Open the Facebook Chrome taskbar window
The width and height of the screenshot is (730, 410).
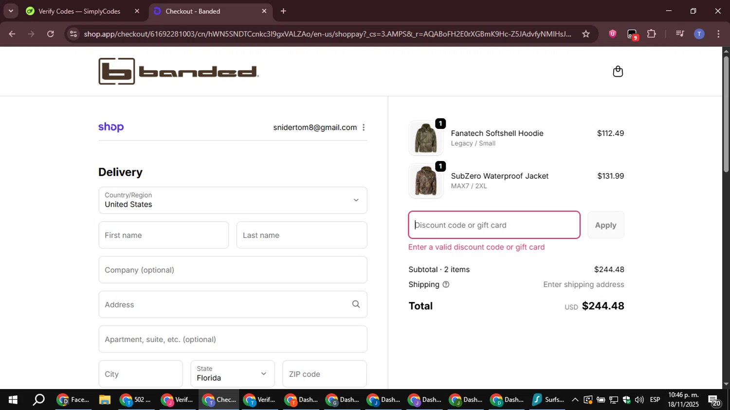click(x=73, y=400)
